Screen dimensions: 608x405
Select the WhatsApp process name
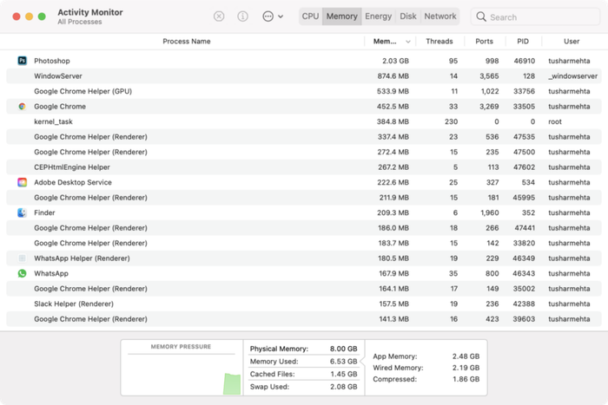(x=51, y=273)
